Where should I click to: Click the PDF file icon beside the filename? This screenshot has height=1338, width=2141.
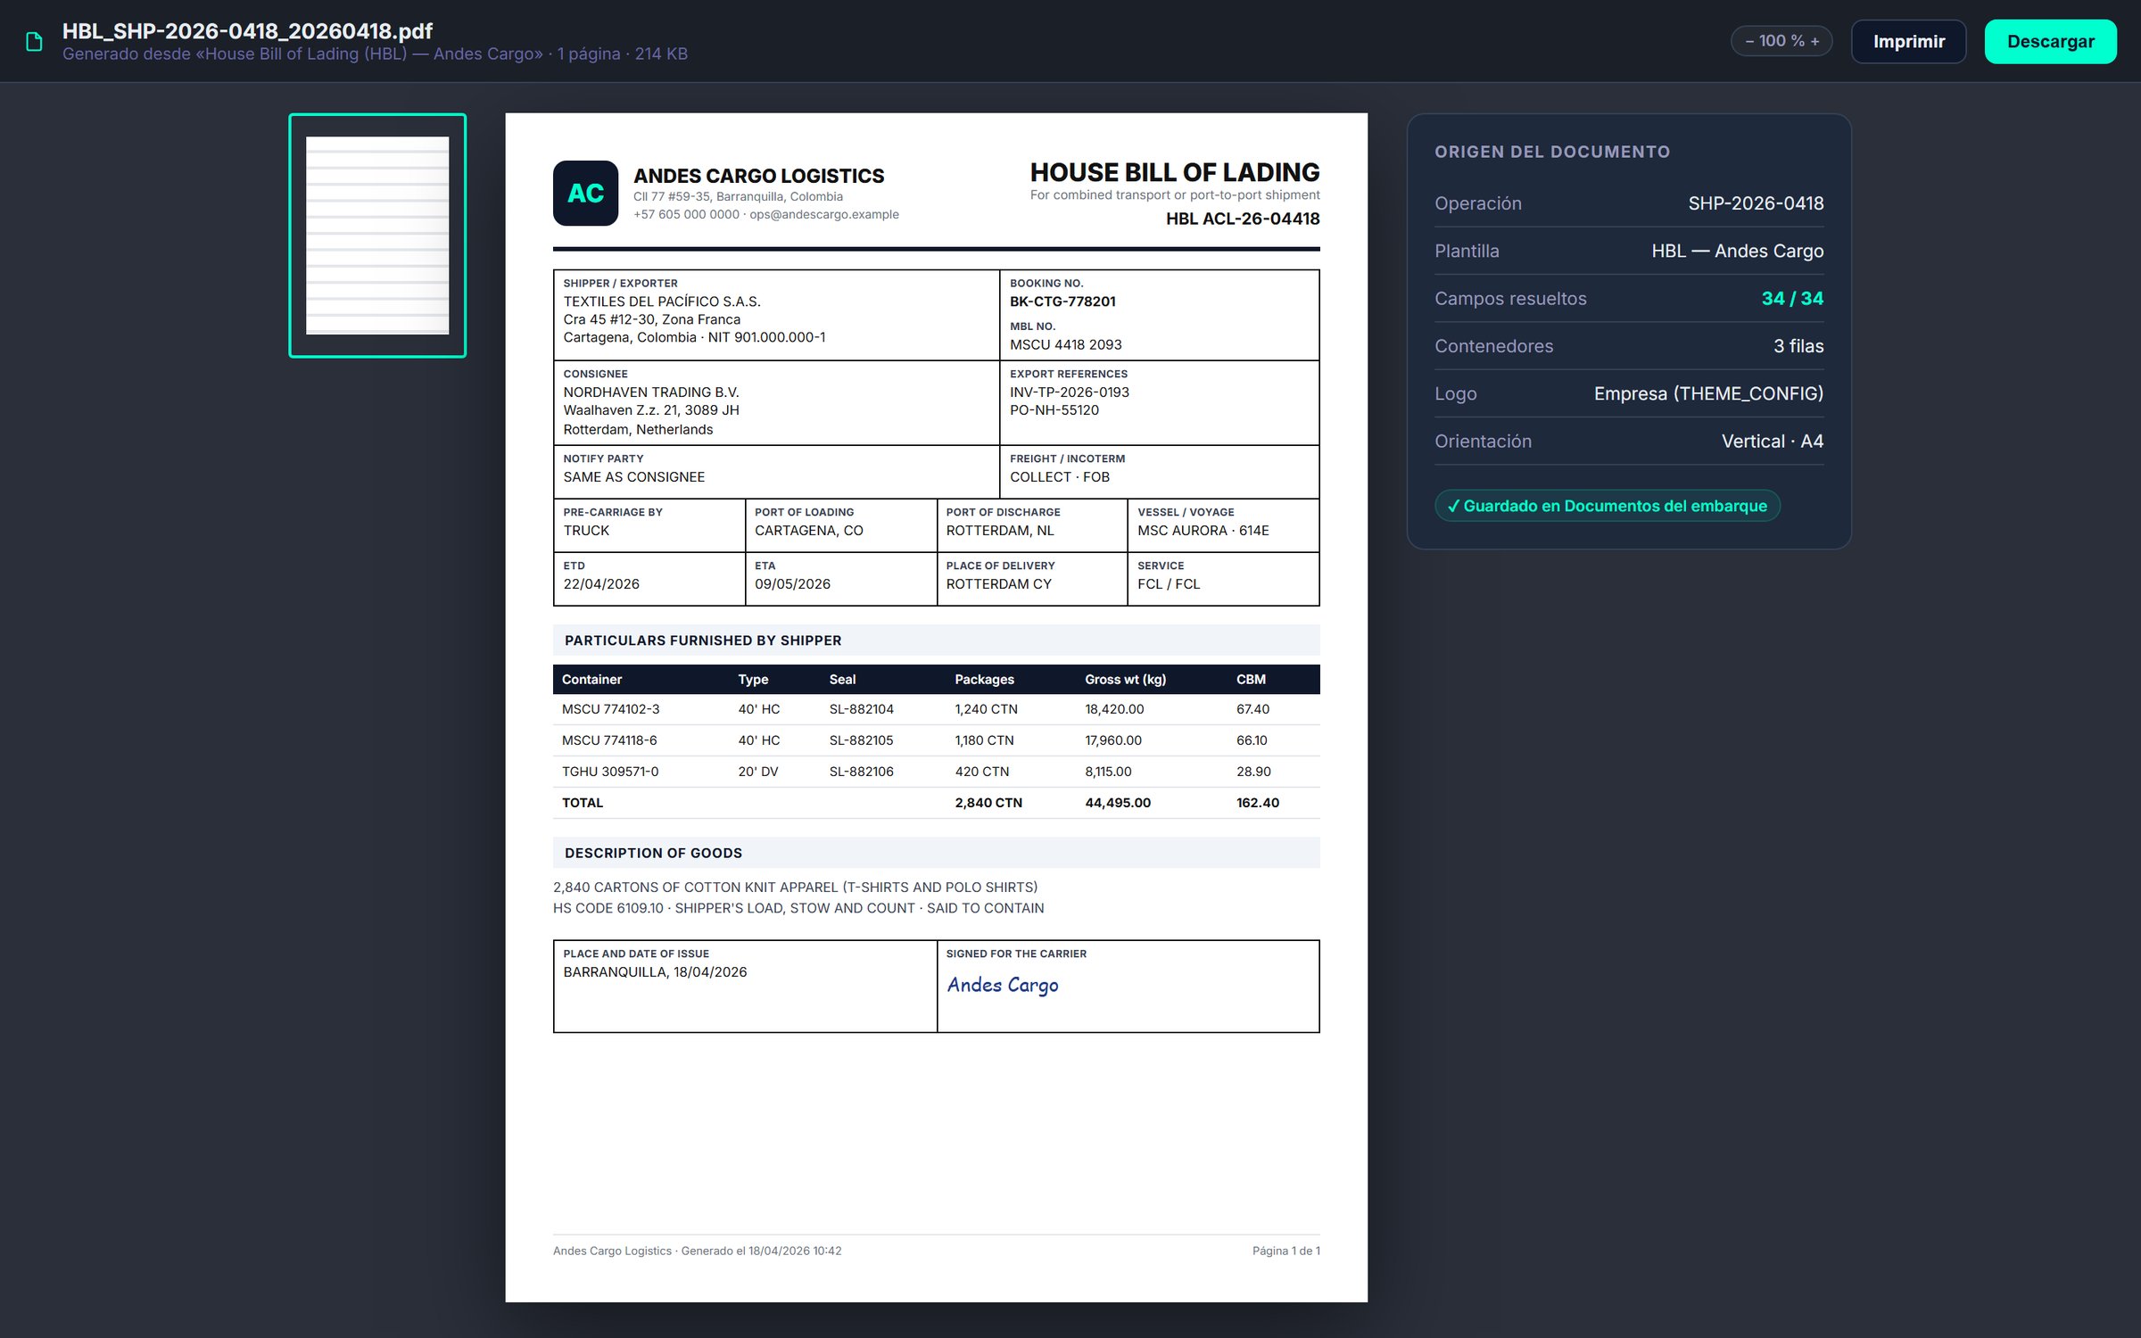pyautogui.click(x=34, y=42)
